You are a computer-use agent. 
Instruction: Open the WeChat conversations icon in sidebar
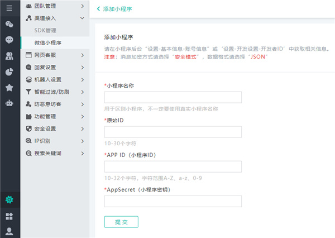9,24
